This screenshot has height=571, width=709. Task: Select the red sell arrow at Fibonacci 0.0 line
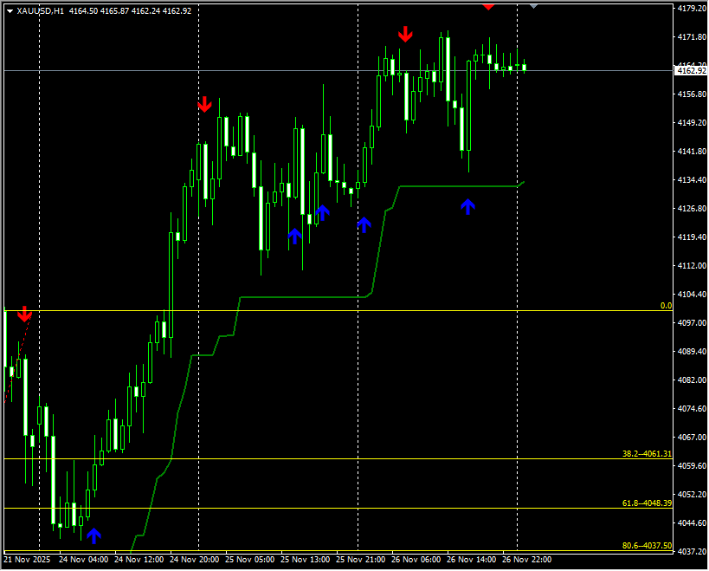coord(25,314)
